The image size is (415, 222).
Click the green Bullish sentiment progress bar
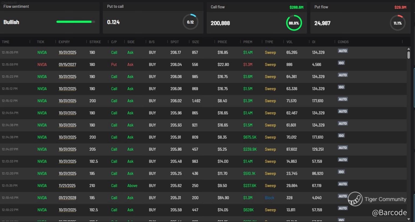pos(76,22)
